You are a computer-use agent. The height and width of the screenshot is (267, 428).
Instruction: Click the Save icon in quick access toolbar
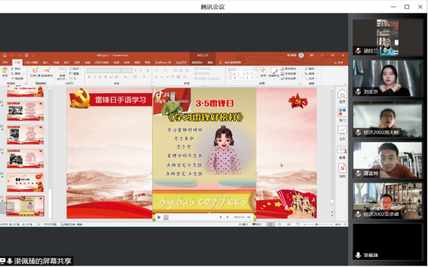[x=5, y=56]
